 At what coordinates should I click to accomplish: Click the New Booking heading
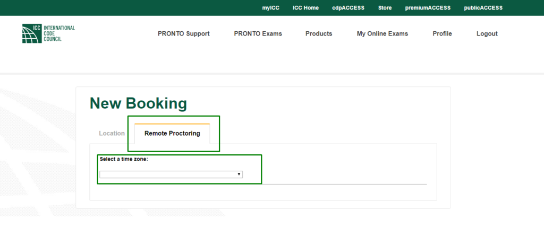[138, 103]
